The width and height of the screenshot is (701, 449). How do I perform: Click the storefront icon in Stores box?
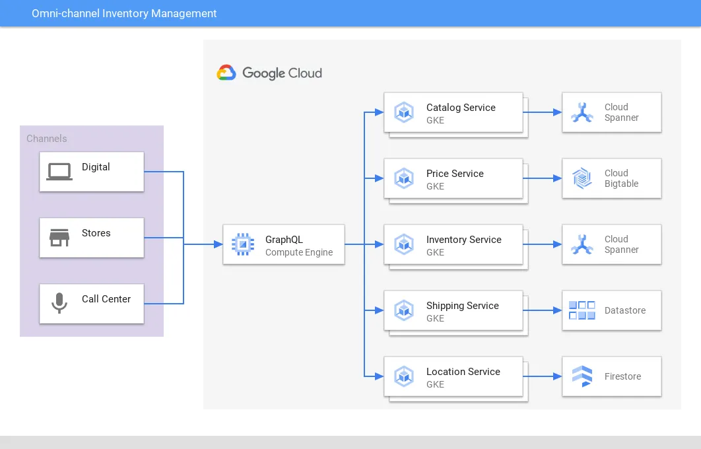point(59,238)
